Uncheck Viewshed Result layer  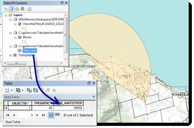pos(20,24)
